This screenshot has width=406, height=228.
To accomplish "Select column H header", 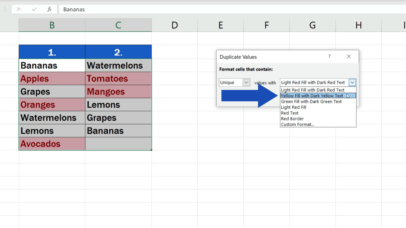I will [359, 25].
